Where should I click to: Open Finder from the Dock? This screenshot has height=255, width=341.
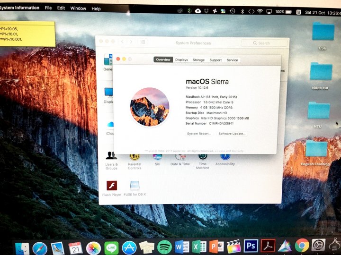22,248
